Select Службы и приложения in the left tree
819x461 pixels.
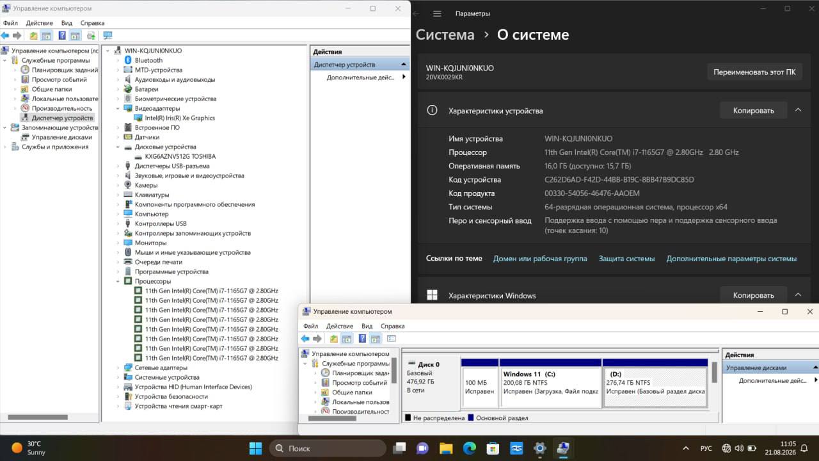55,147
